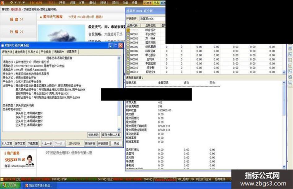The height and width of the screenshot is (189, 293).
Task: Open the 资讯 menu in top bar
Action: click(x=104, y=2)
